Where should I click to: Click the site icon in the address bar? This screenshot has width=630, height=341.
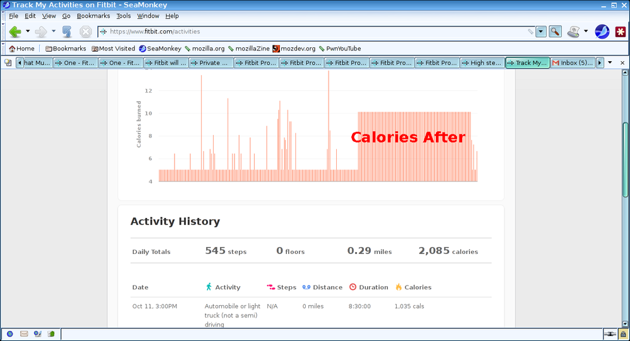point(103,32)
